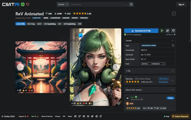The image size is (191, 120).
Task: Add a reaction to the torii gate image
Action: click(x=19, y=90)
